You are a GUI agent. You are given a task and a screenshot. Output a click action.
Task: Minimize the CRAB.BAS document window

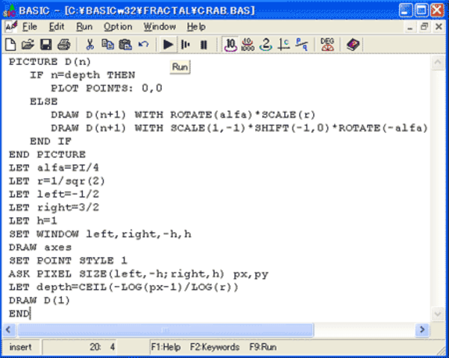pyautogui.click(x=410, y=27)
